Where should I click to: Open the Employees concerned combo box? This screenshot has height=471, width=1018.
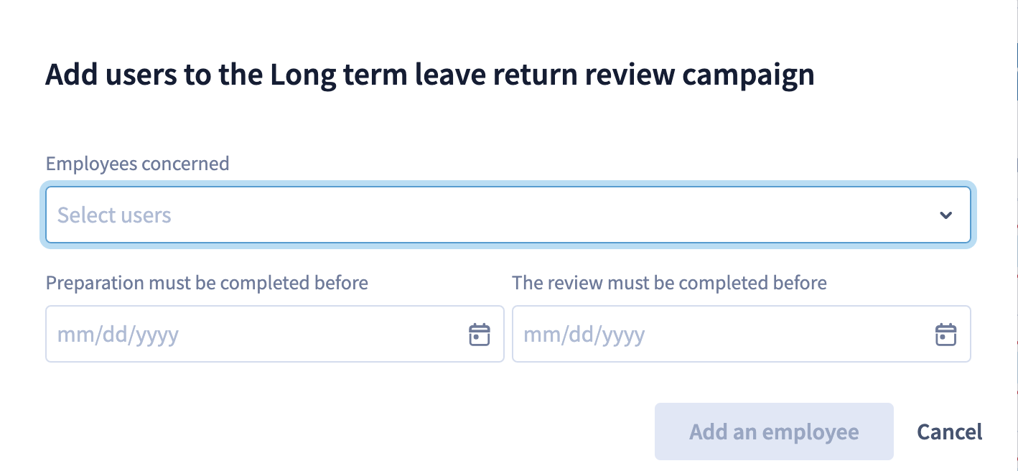point(508,215)
